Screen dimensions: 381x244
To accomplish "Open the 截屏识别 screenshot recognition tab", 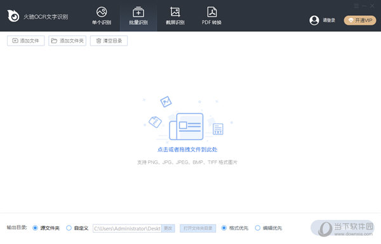I will click(x=175, y=16).
